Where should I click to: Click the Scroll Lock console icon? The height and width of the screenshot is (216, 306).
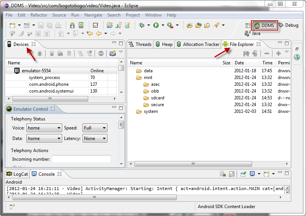tap(232, 174)
